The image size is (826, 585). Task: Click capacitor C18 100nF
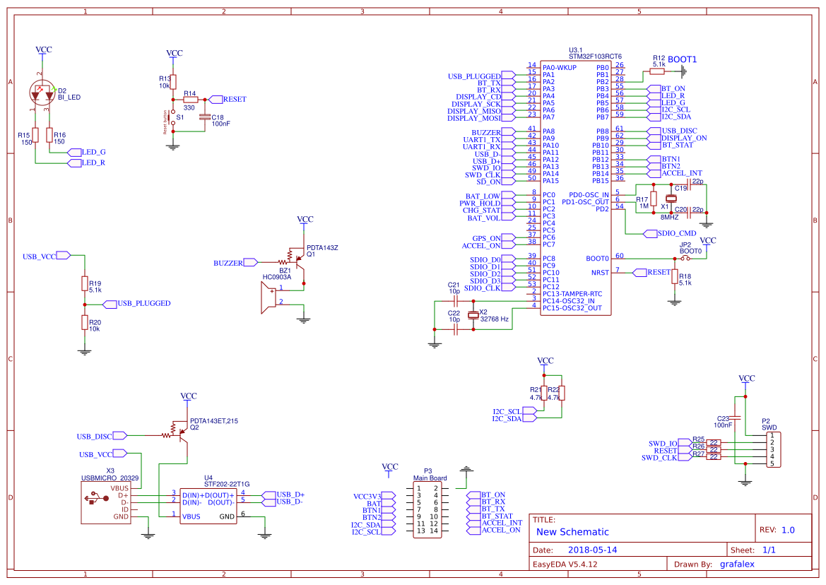[206, 117]
